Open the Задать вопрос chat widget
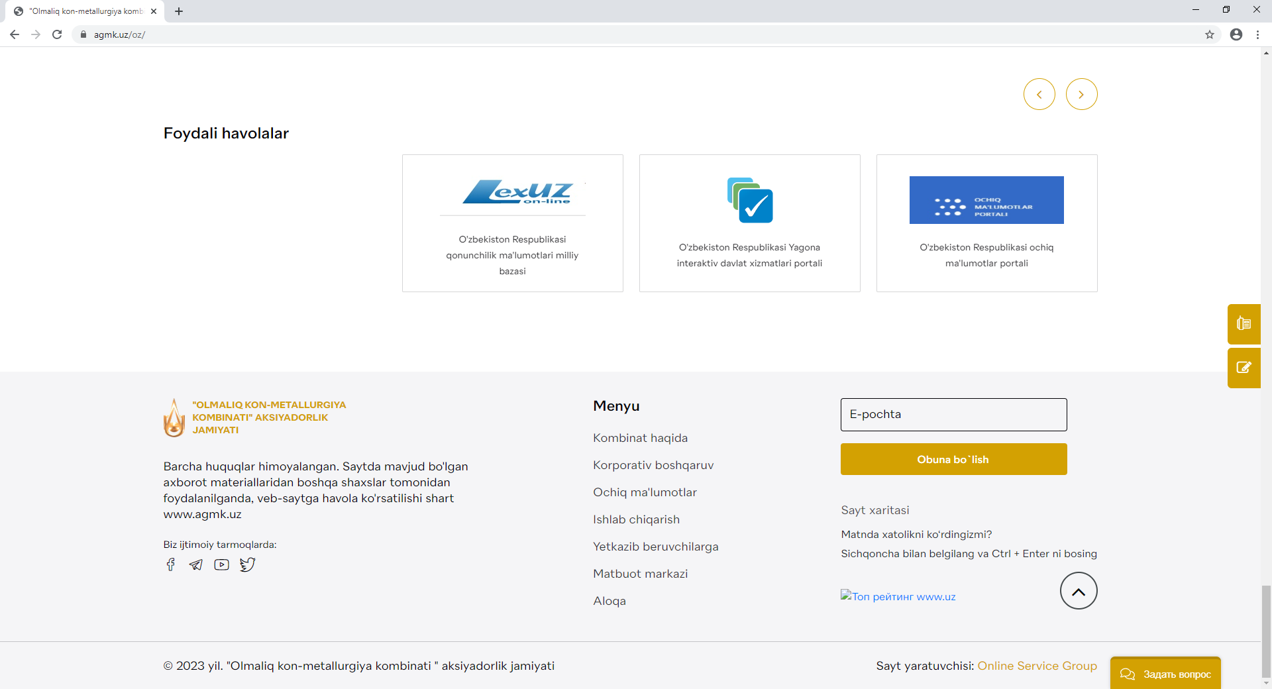The width and height of the screenshot is (1272, 689). 1165,674
